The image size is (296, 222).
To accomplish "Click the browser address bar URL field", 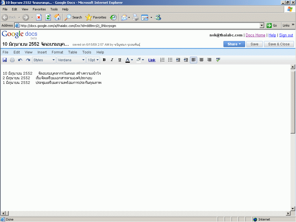I will tap(139, 25).
